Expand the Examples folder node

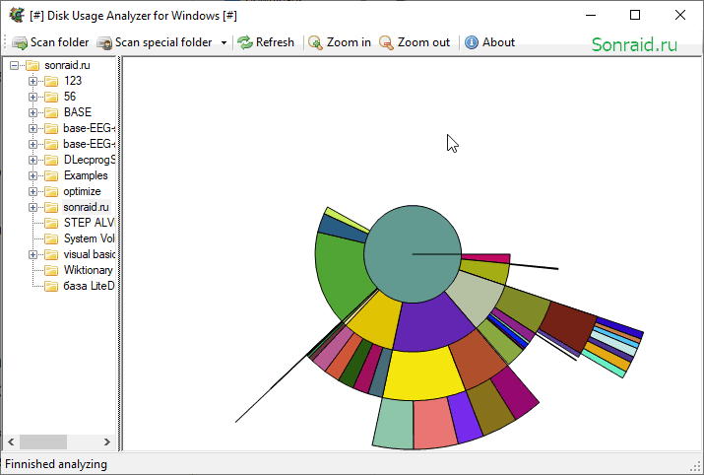coord(32,175)
